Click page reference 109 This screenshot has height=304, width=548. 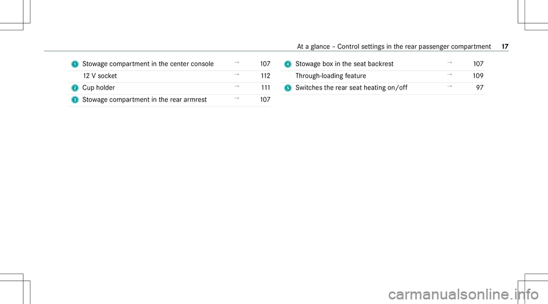(478, 76)
